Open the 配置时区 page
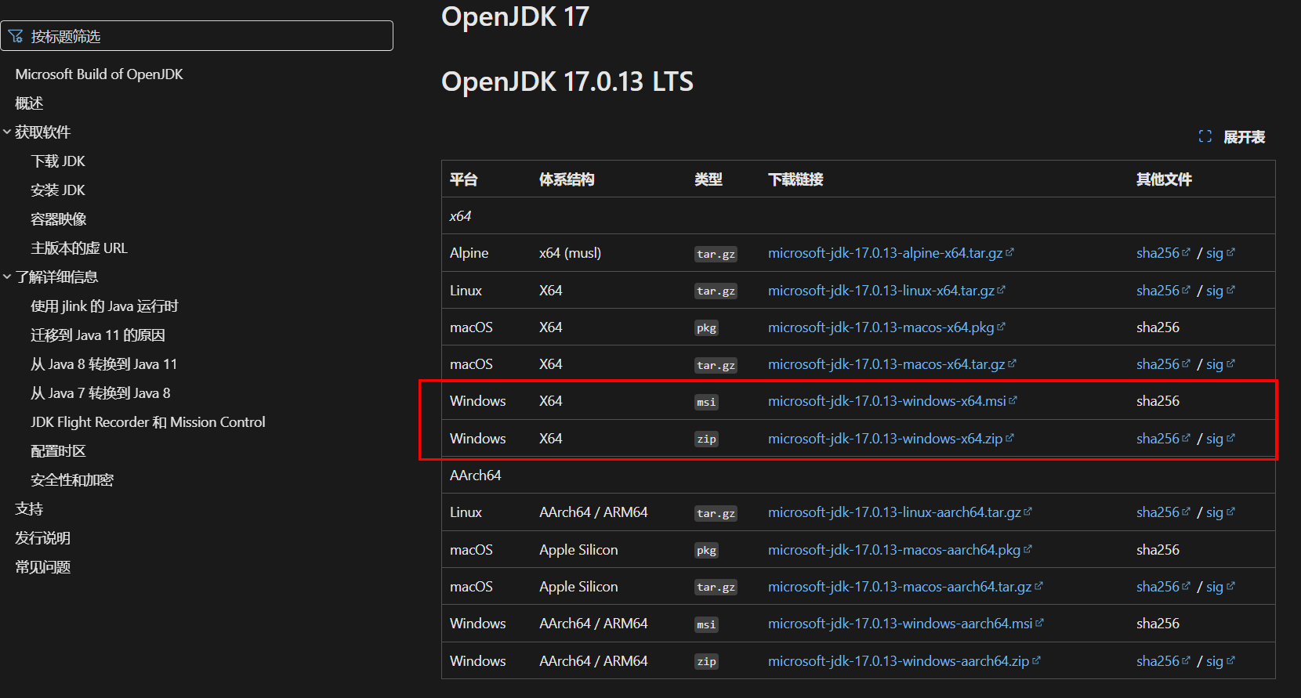 [59, 450]
